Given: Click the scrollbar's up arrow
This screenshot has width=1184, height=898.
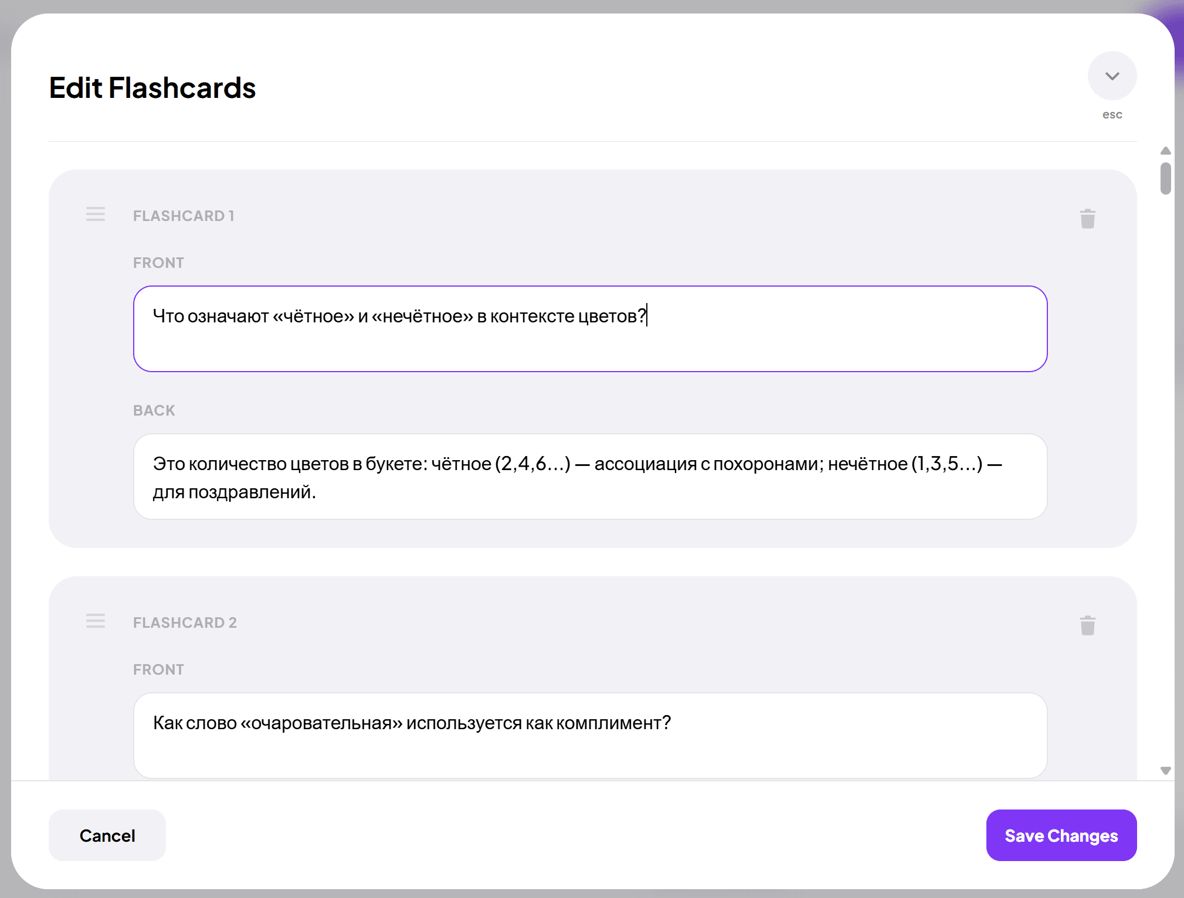Looking at the screenshot, I should [1165, 151].
